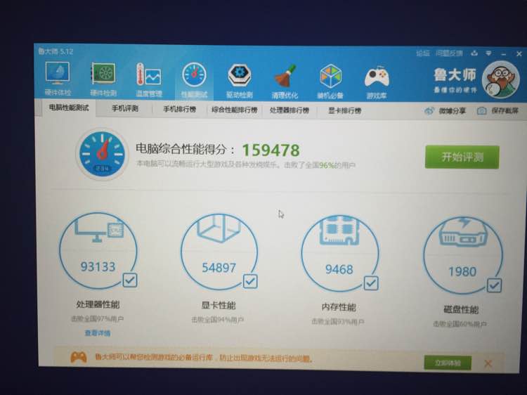The width and height of the screenshot is (527, 395).
Task: Open the 论坛 forum link
Action: [x=423, y=53]
